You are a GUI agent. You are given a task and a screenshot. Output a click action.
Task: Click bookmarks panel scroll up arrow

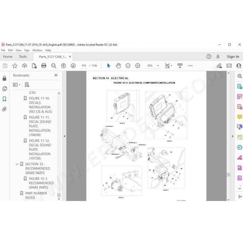(59, 93)
